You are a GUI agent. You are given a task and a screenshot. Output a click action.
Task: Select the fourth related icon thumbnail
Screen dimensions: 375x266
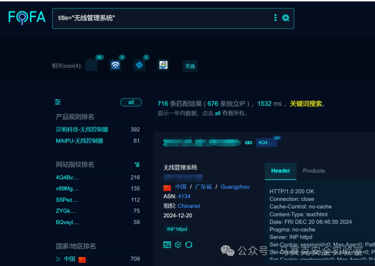(163, 65)
